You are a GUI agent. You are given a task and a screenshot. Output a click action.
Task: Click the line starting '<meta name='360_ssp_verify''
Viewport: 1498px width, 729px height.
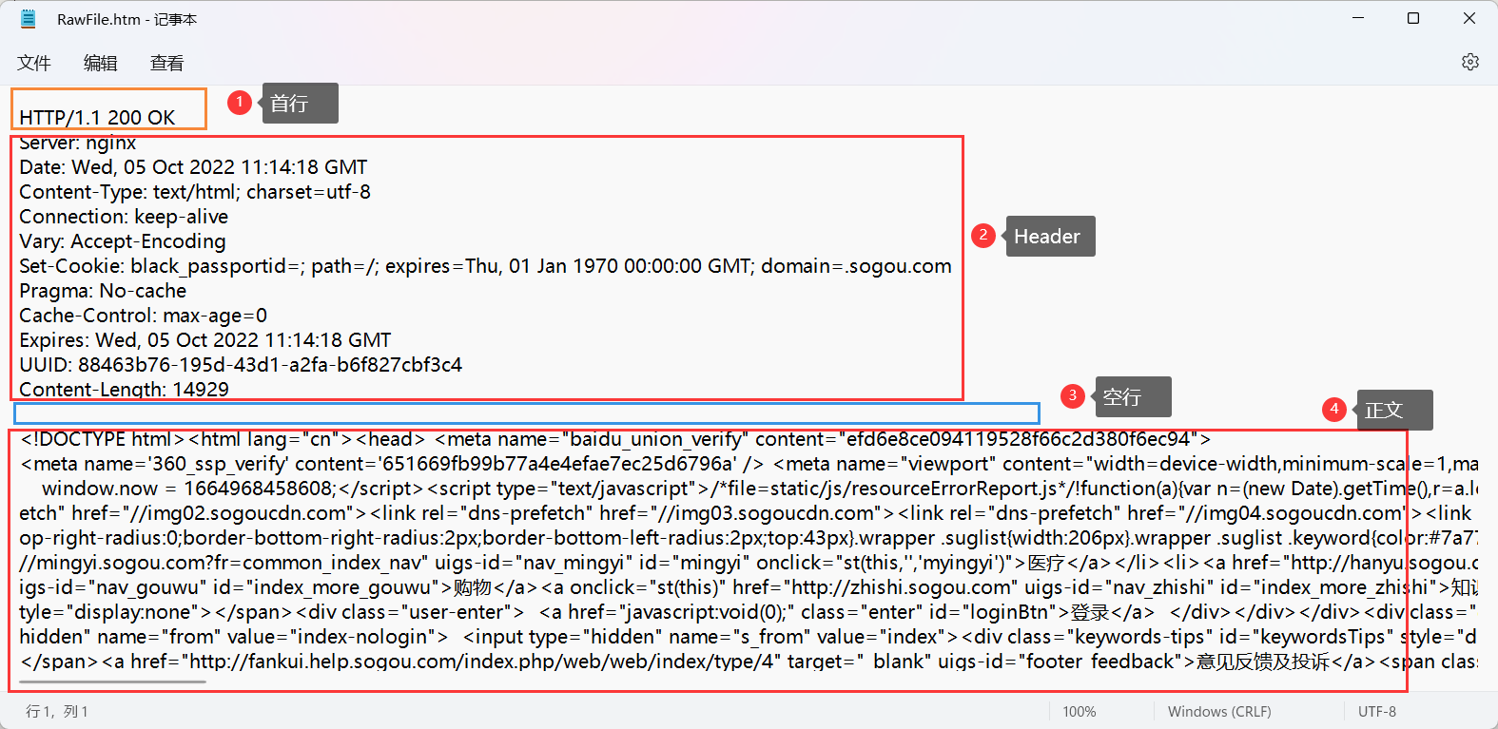(x=749, y=464)
